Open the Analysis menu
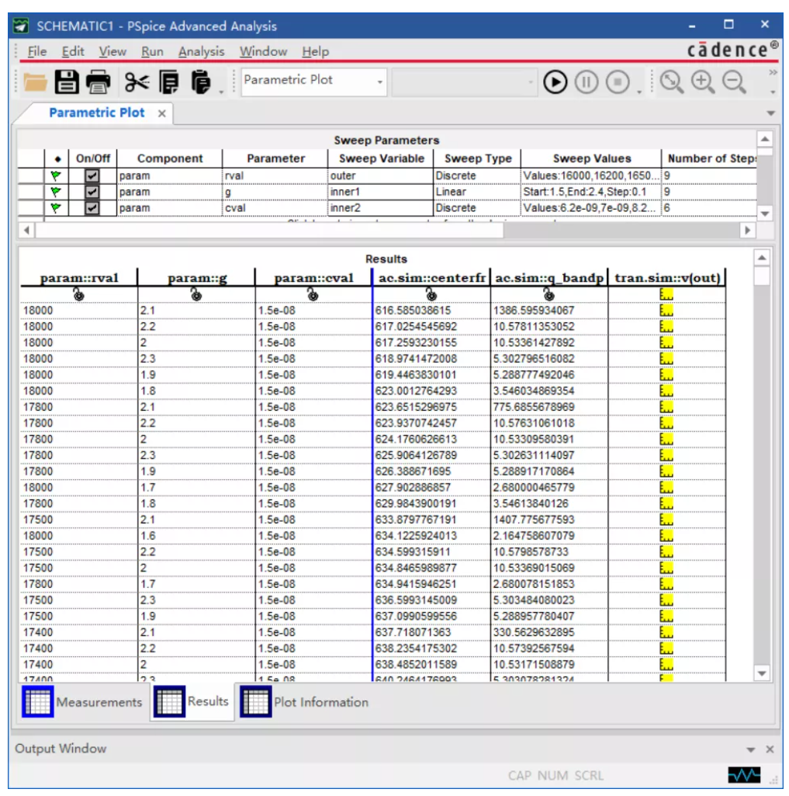 coord(201,51)
